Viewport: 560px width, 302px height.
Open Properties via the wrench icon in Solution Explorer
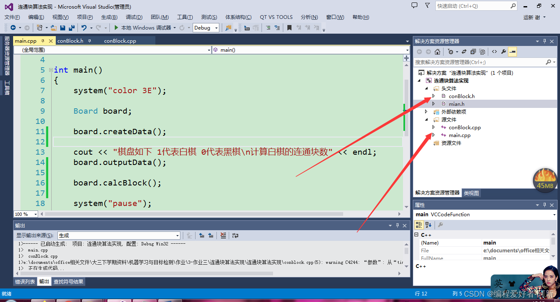503,52
